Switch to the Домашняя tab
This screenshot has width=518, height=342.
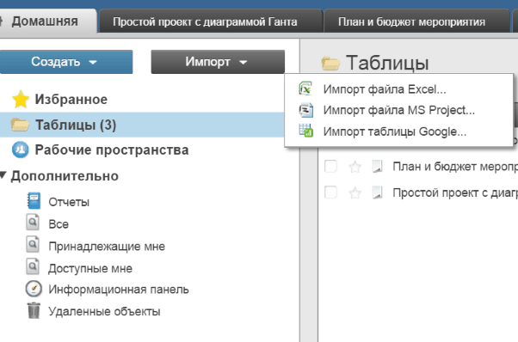tap(48, 21)
